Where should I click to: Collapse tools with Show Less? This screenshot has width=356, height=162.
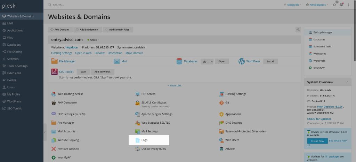tap(175, 86)
